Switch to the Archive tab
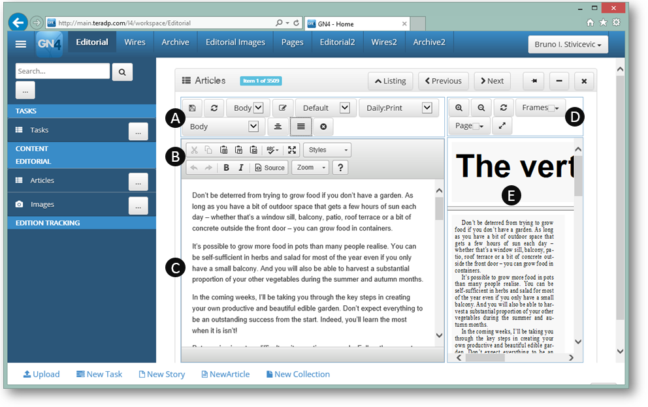Screen dimensions: 648x407 (x=175, y=42)
